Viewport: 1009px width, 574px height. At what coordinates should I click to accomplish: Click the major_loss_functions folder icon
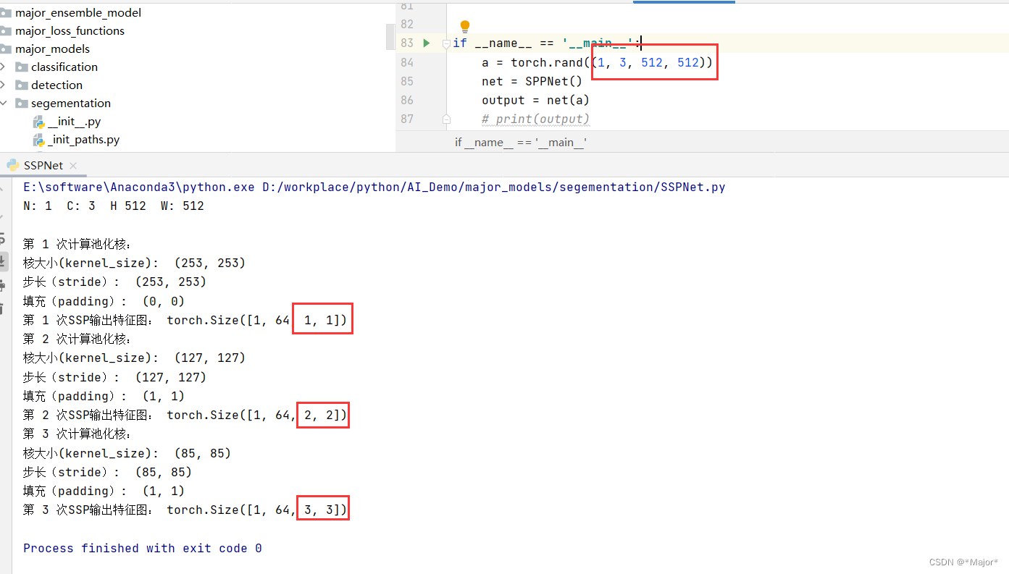pos(6,31)
